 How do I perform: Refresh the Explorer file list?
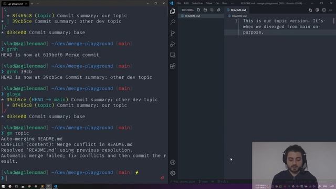[212, 10]
